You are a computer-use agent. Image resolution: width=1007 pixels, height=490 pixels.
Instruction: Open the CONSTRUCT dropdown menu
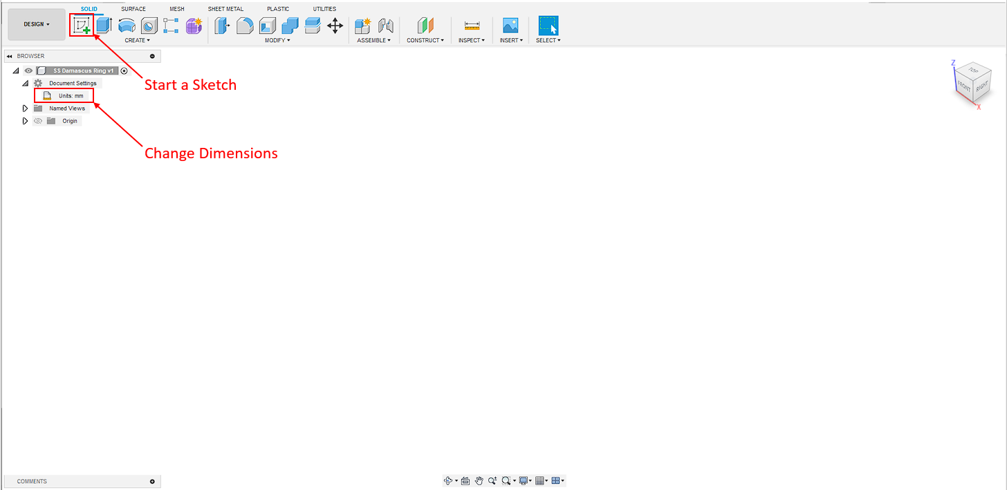tap(425, 41)
